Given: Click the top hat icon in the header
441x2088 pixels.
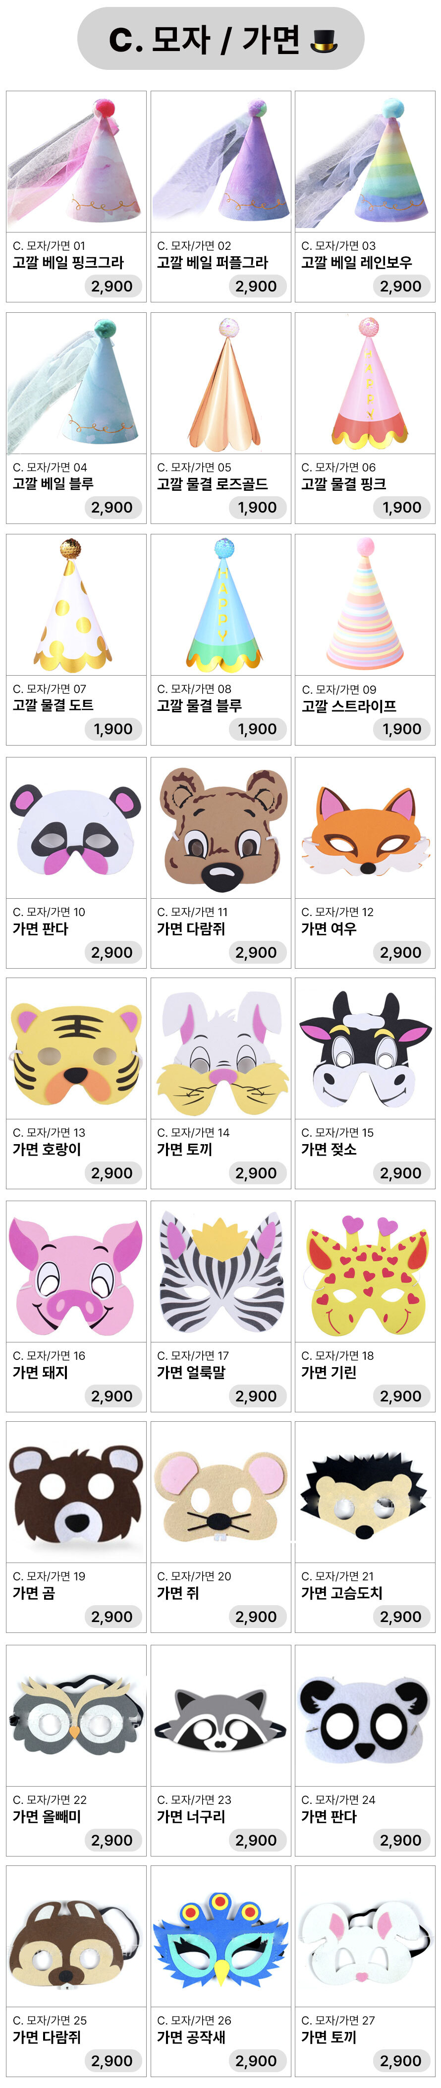Looking at the screenshot, I should [x=324, y=40].
